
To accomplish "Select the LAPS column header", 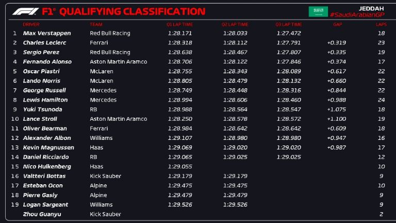I will click(381, 24).
